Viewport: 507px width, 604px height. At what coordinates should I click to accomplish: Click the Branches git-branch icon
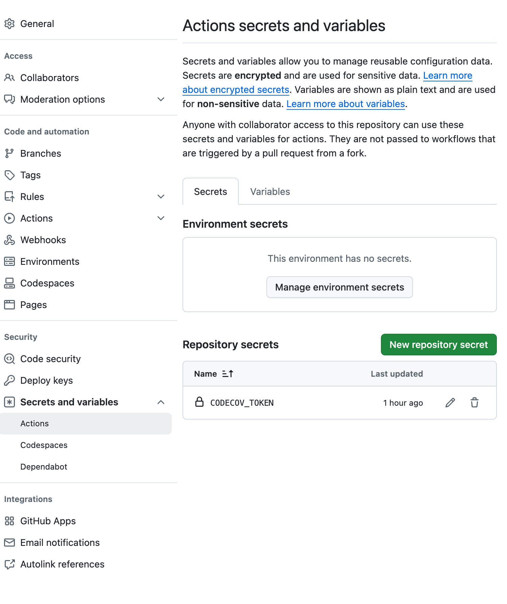pos(9,153)
